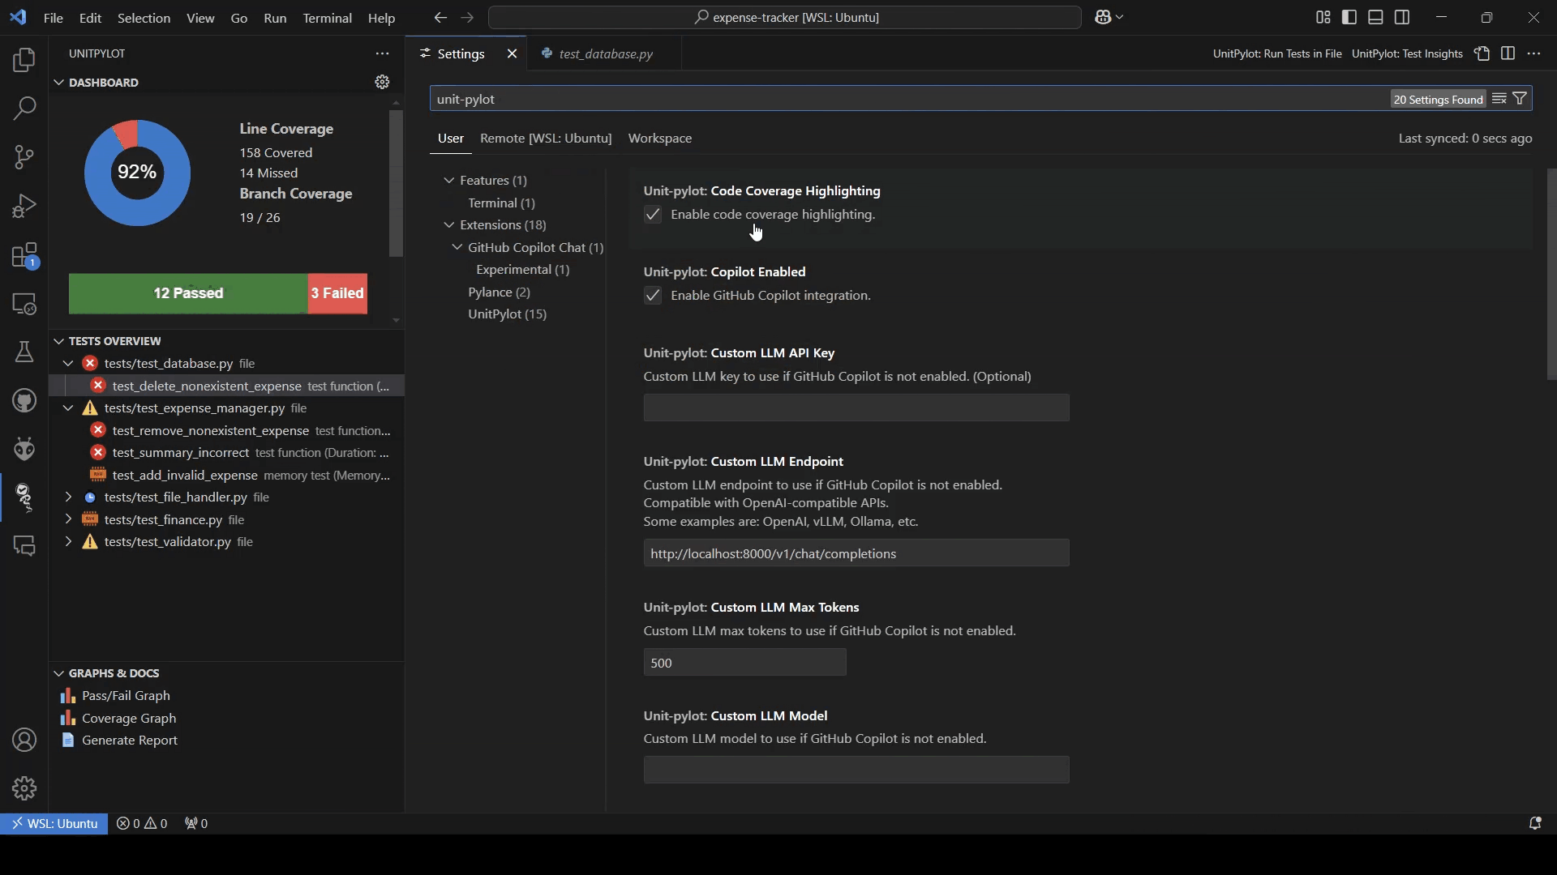Open the Generate Report item
Viewport: 1557px width, 875px height.
129,741
